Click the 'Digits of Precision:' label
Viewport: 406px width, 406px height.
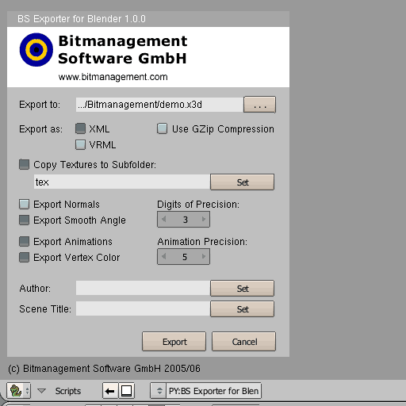[198, 205]
